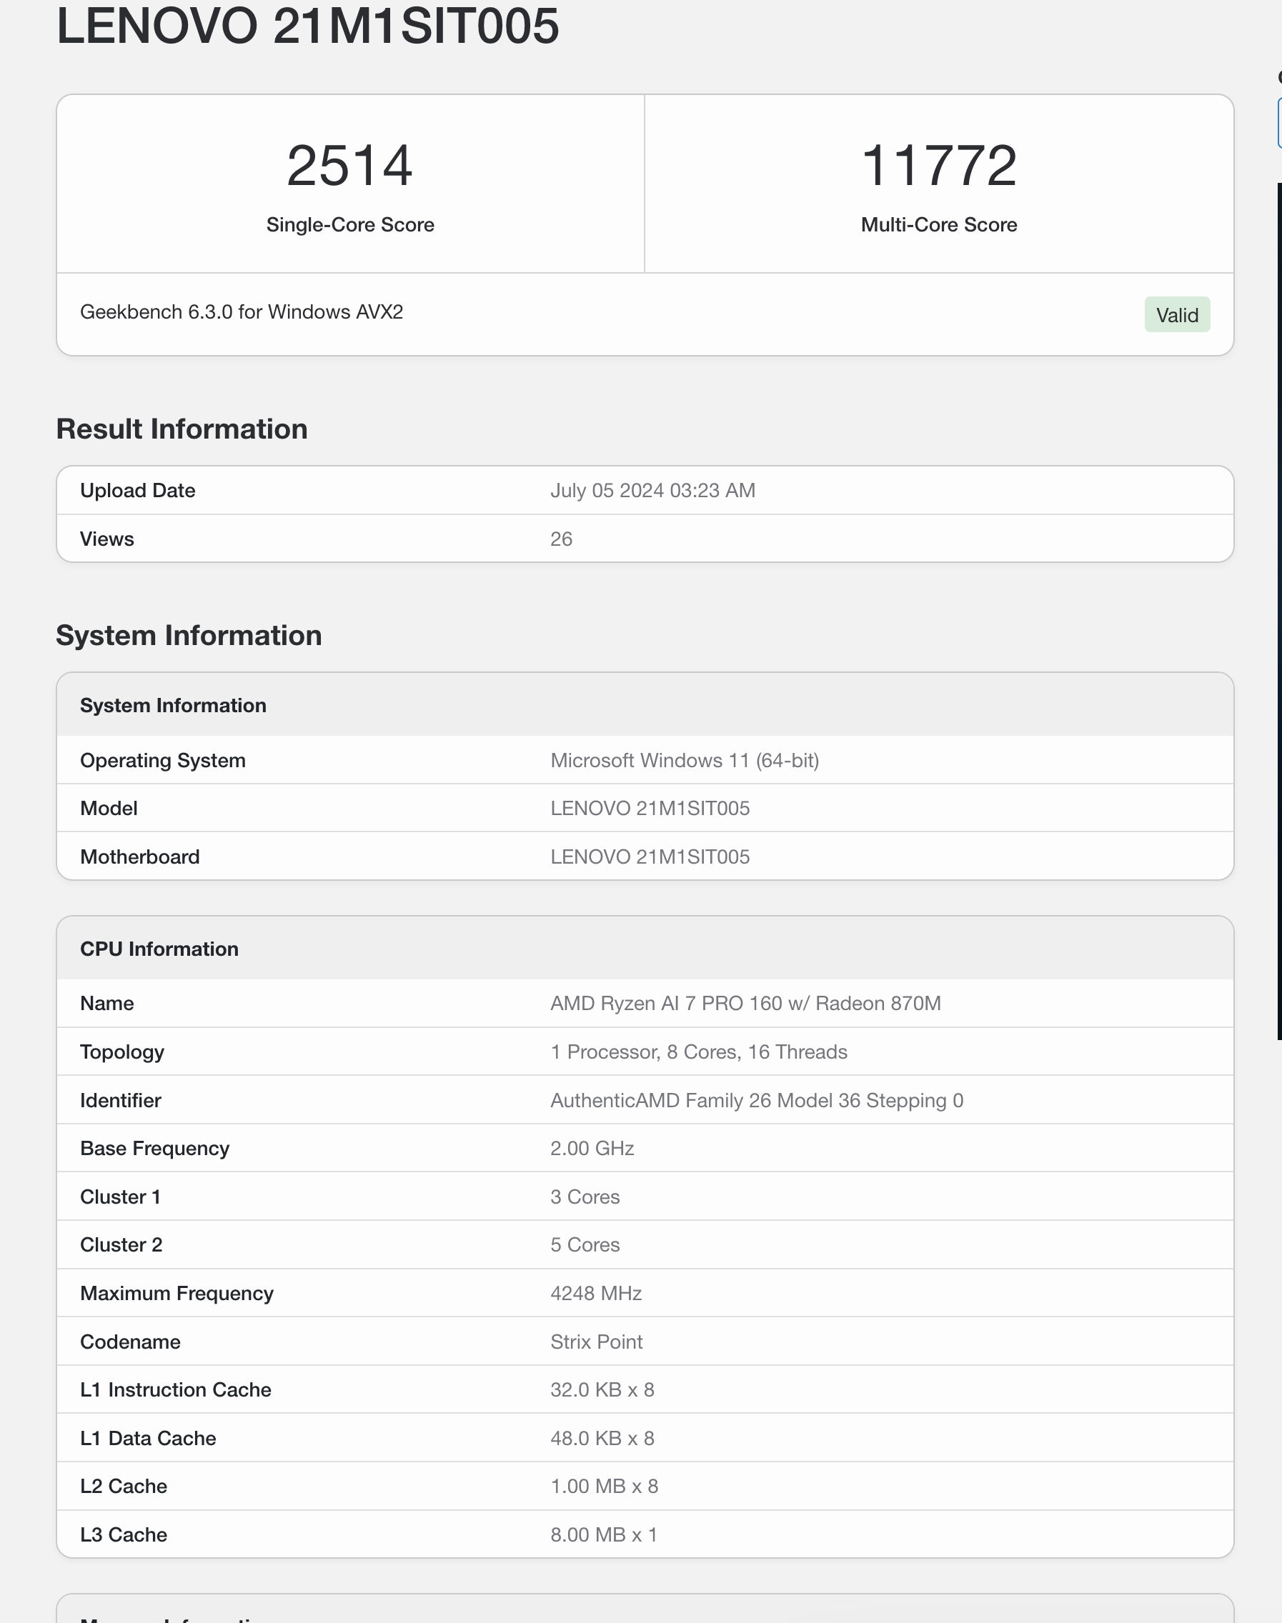Select the Strix Point codename value
Viewport: 1282px width, 1623px height.
tap(597, 1342)
